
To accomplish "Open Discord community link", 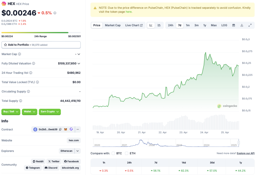I will pyautogui.click(x=51, y=168).
